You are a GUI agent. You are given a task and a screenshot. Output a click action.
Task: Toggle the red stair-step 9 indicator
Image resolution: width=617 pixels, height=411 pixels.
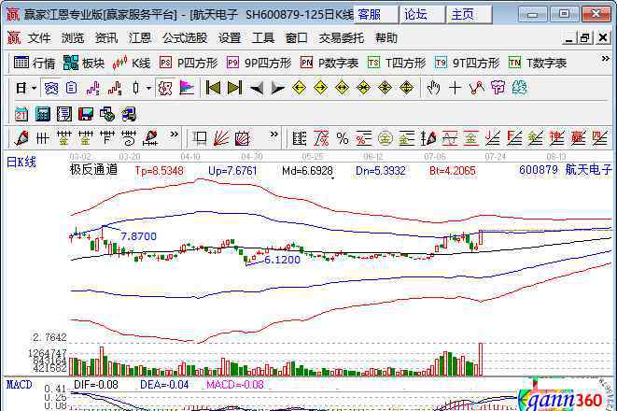coord(115,88)
